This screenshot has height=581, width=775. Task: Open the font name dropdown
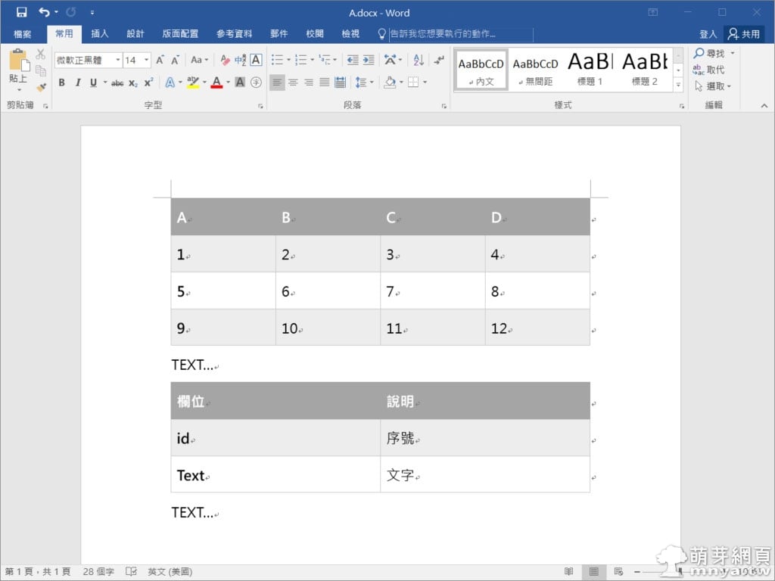117,60
